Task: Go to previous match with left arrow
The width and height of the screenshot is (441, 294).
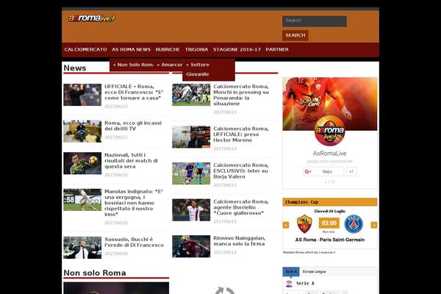Action: (x=286, y=225)
